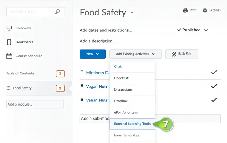Click the Bulk Edit pencil icon
This screenshot has width=227, height=143.
174,54
